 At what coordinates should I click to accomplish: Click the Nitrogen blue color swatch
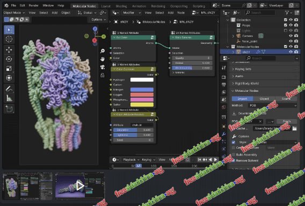point(142,90)
